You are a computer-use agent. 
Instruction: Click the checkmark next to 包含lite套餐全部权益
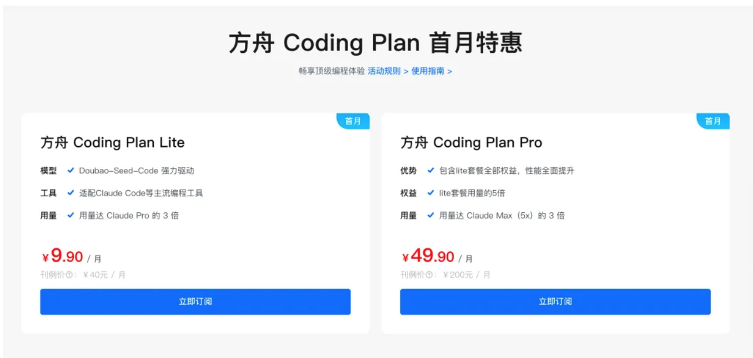tap(430, 171)
